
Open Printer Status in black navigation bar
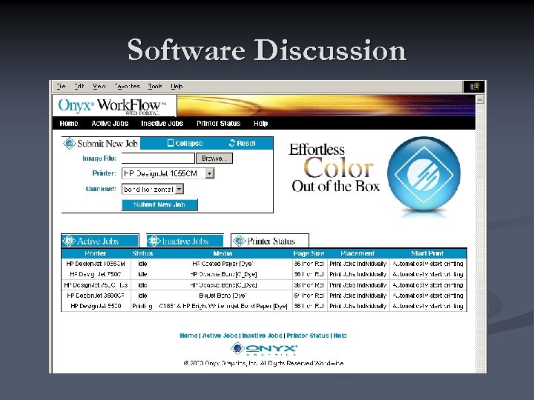(218, 124)
